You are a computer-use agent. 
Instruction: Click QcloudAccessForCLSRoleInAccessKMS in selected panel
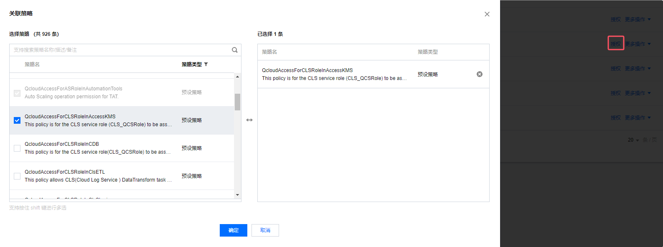point(307,70)
